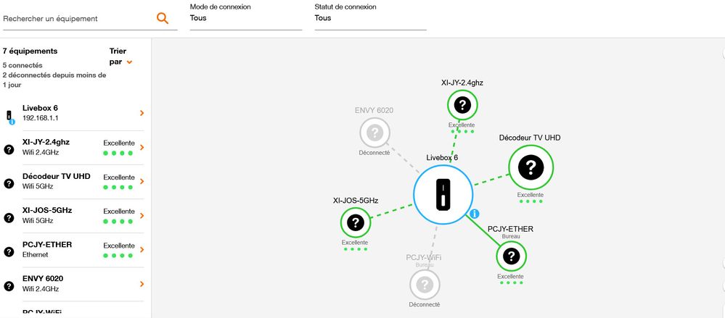
Task: Click the XI-JOS-5GHz node on the map
Action: pyautogui.click(x=355, y=223)
